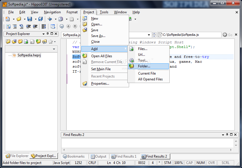Click the New document toolbar icon
The width and height of the screenshot is (242, 168).
8,19
